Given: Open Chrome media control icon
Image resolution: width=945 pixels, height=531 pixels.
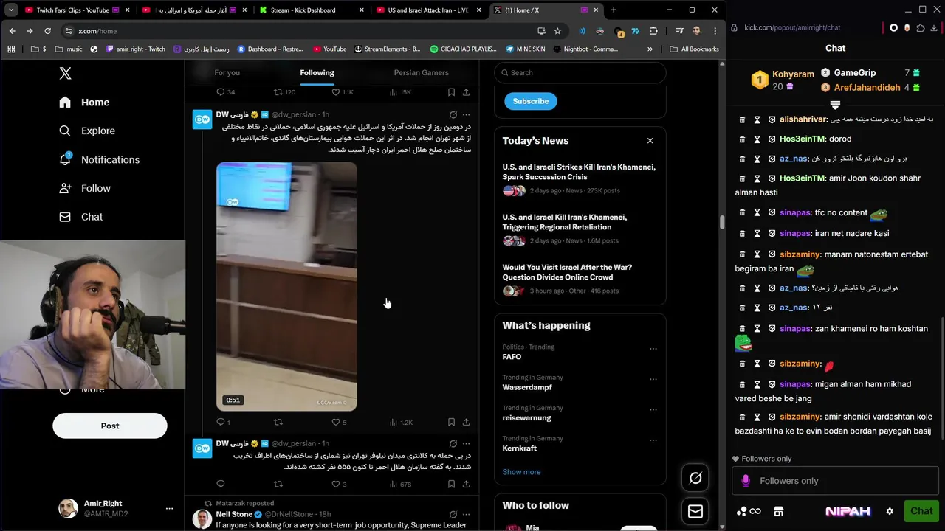Looking at the screenshot, I should coord(679,31).
